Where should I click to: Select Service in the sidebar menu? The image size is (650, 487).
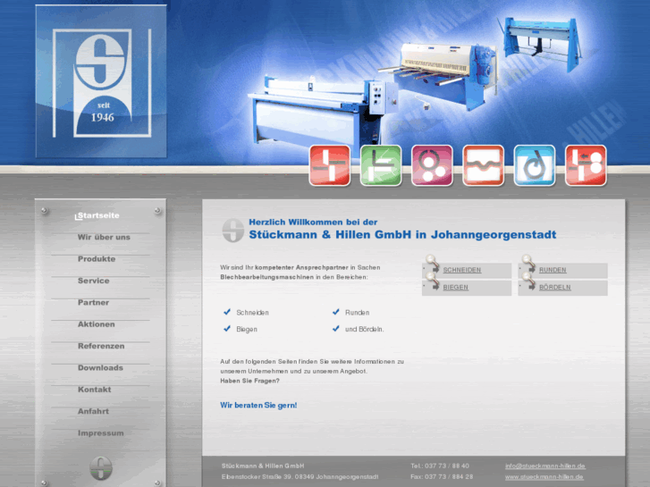[94, 281]
